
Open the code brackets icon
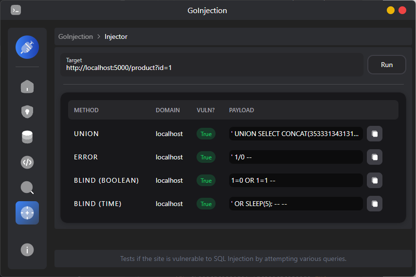click(x=27, y=162)
